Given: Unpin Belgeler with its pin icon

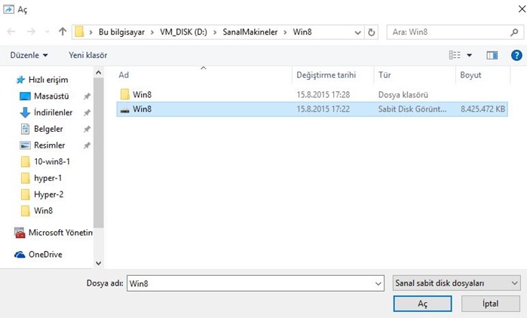Looking at the screenshot, I should tap(87, 129).
